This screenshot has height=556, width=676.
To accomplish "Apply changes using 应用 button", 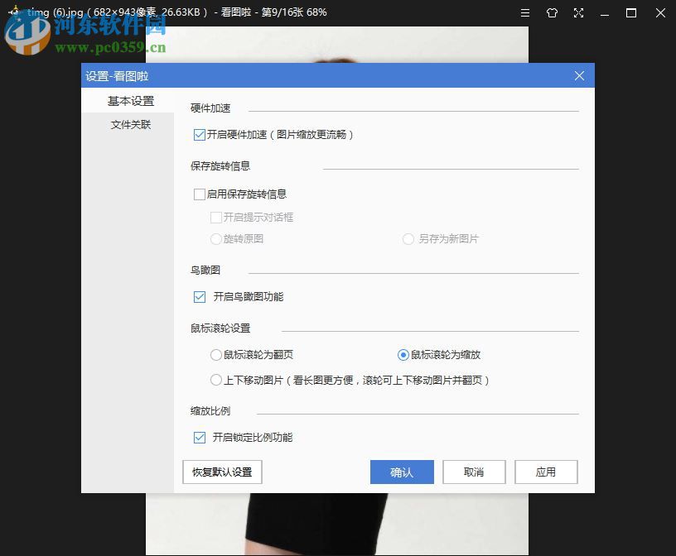I will point(546,472).
